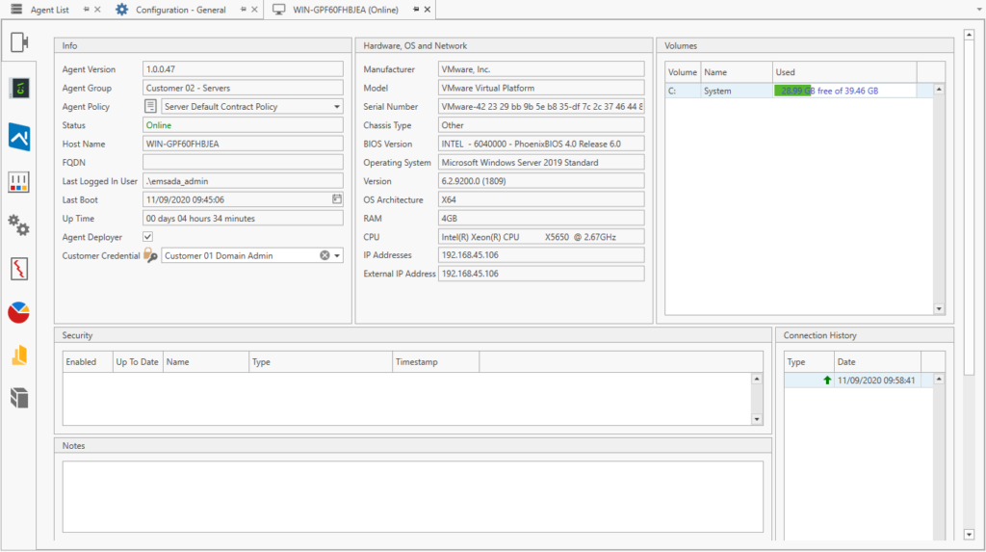Sort Volumes by Used column
The image size is (986, 552).
pyautogui.click(x=844, y=72)
